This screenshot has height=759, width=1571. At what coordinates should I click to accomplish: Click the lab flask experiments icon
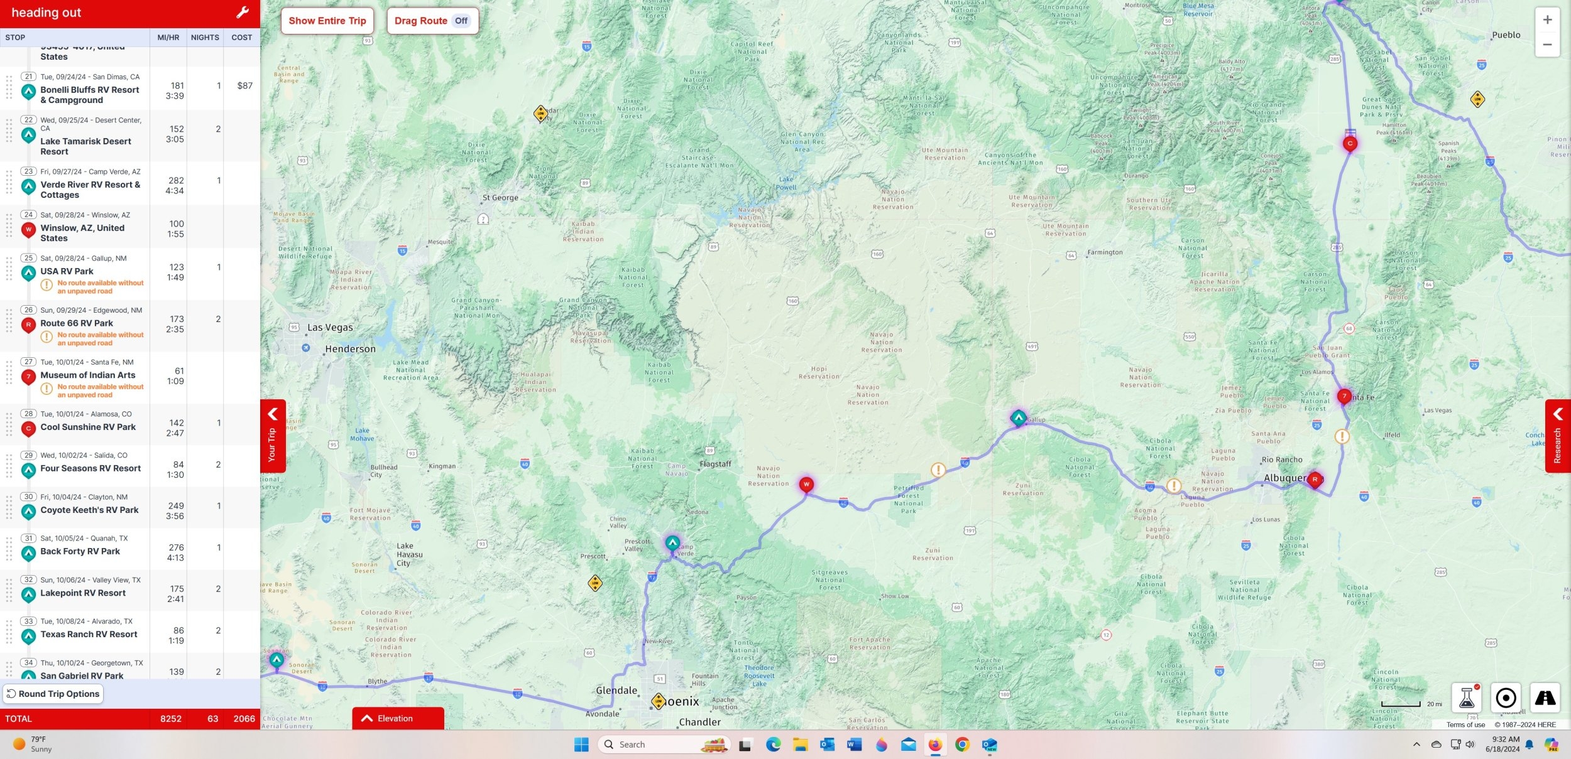pyautogui.click(x=1467, y=697)
